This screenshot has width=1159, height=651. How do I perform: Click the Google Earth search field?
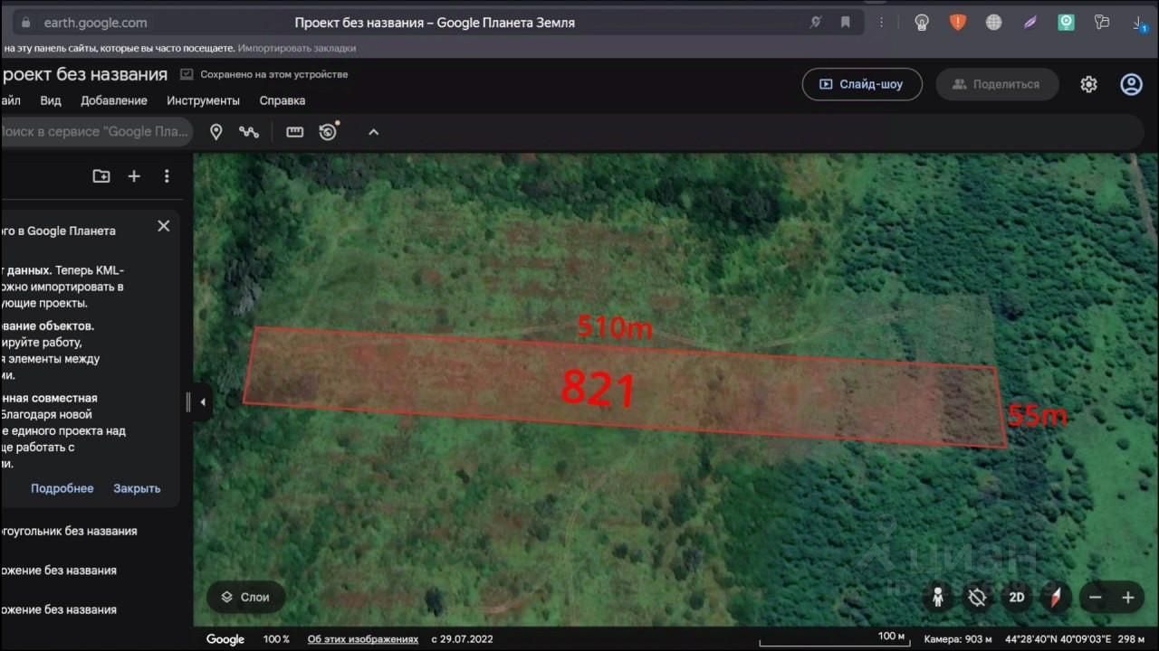95,132
